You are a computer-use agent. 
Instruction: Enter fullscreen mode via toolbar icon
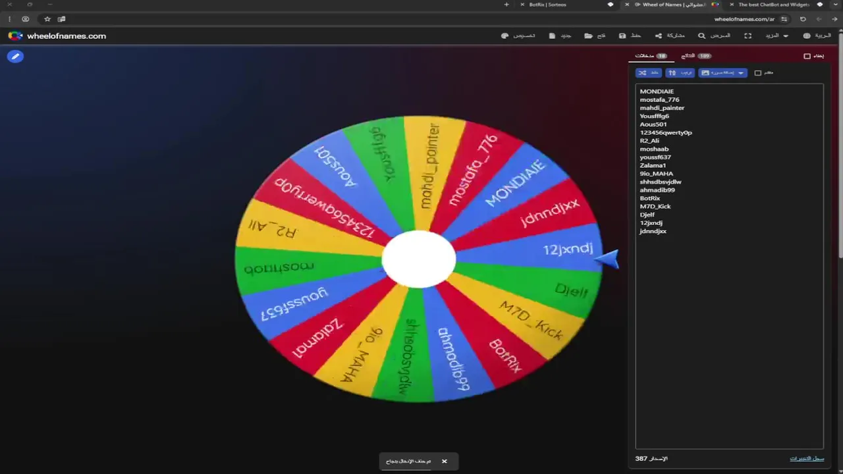pos(748,36)
